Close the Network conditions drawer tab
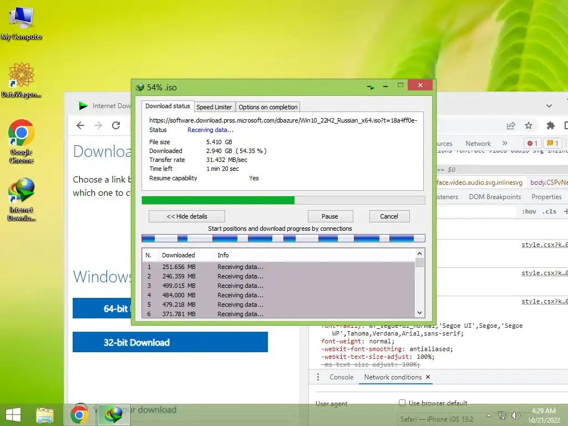Image resolution: width=568 pixels, height=426 pixels. pyautogui.click(x=428, y=377)
